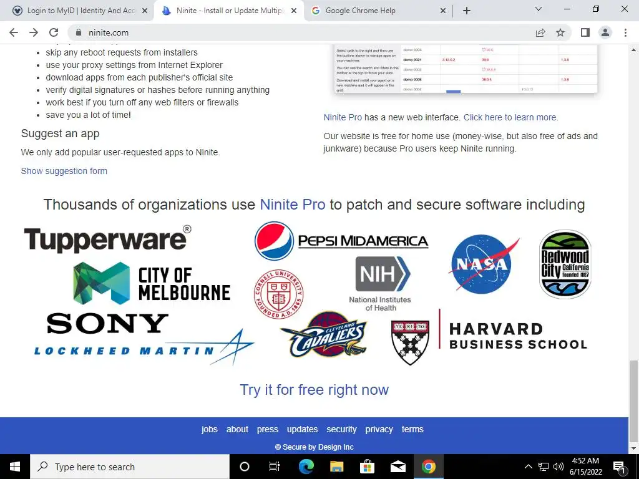Viewport: 639px width, 479px height.
Task: Click the Lockheed Martin logo
Action: click(x=144, y=347)
